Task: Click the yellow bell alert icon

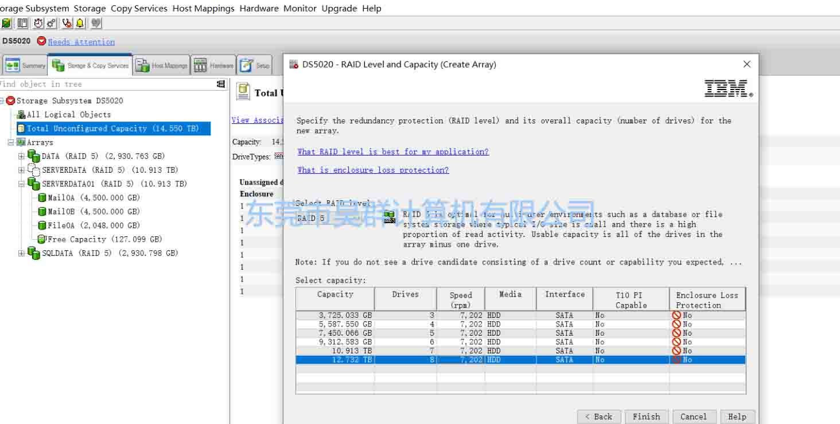Action: (80, 24)
